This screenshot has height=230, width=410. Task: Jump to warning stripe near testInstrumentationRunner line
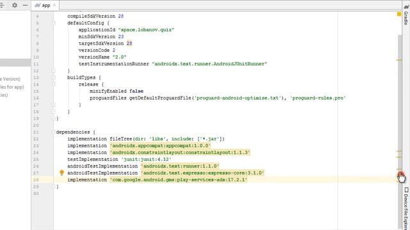pyautogui.click(x=399, y=60)
